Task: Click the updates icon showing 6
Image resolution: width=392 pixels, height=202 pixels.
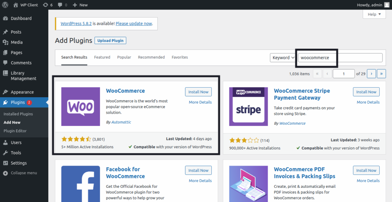Action: pyautogui.click(x=45, y=5)
